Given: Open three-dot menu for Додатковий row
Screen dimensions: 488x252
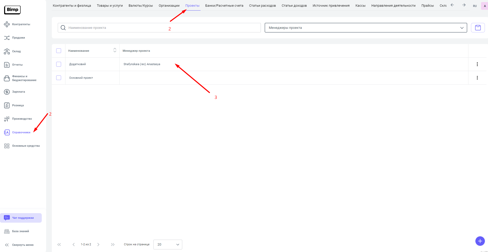Looking at the screenshot, I should [x=477, y=64].
